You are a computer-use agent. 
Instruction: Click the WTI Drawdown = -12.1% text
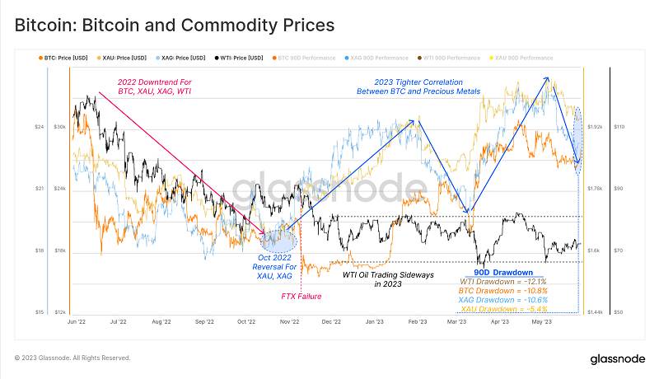(x=503, y=282)
